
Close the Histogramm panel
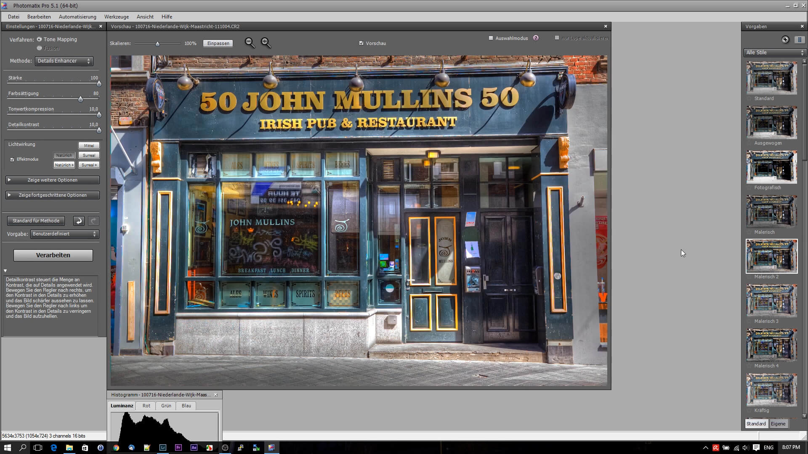pos(216,395)
